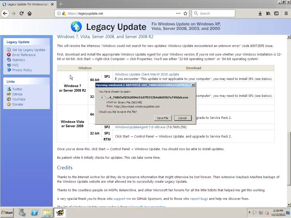Show site information icon in address bar
Viewport: 291px width, 218px height.
point(59,13)
